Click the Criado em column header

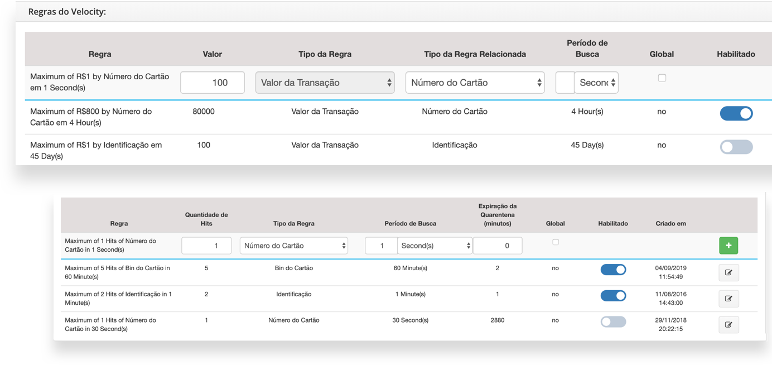click(x=671, y=223)
